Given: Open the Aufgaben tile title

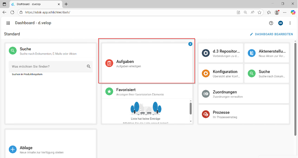Looking at the screenshot, I should pyautogui.click(x=125, y=62).
